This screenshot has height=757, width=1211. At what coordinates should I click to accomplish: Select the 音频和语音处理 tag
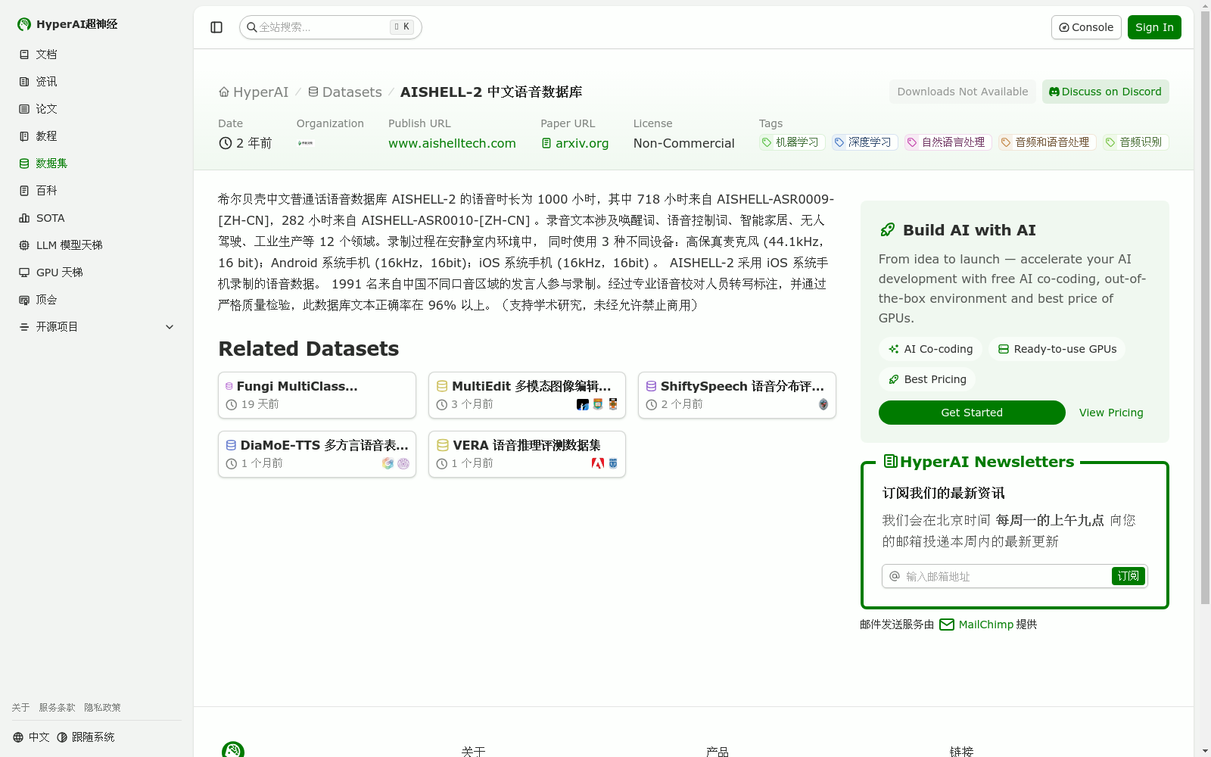click(x=1048, y=142)
